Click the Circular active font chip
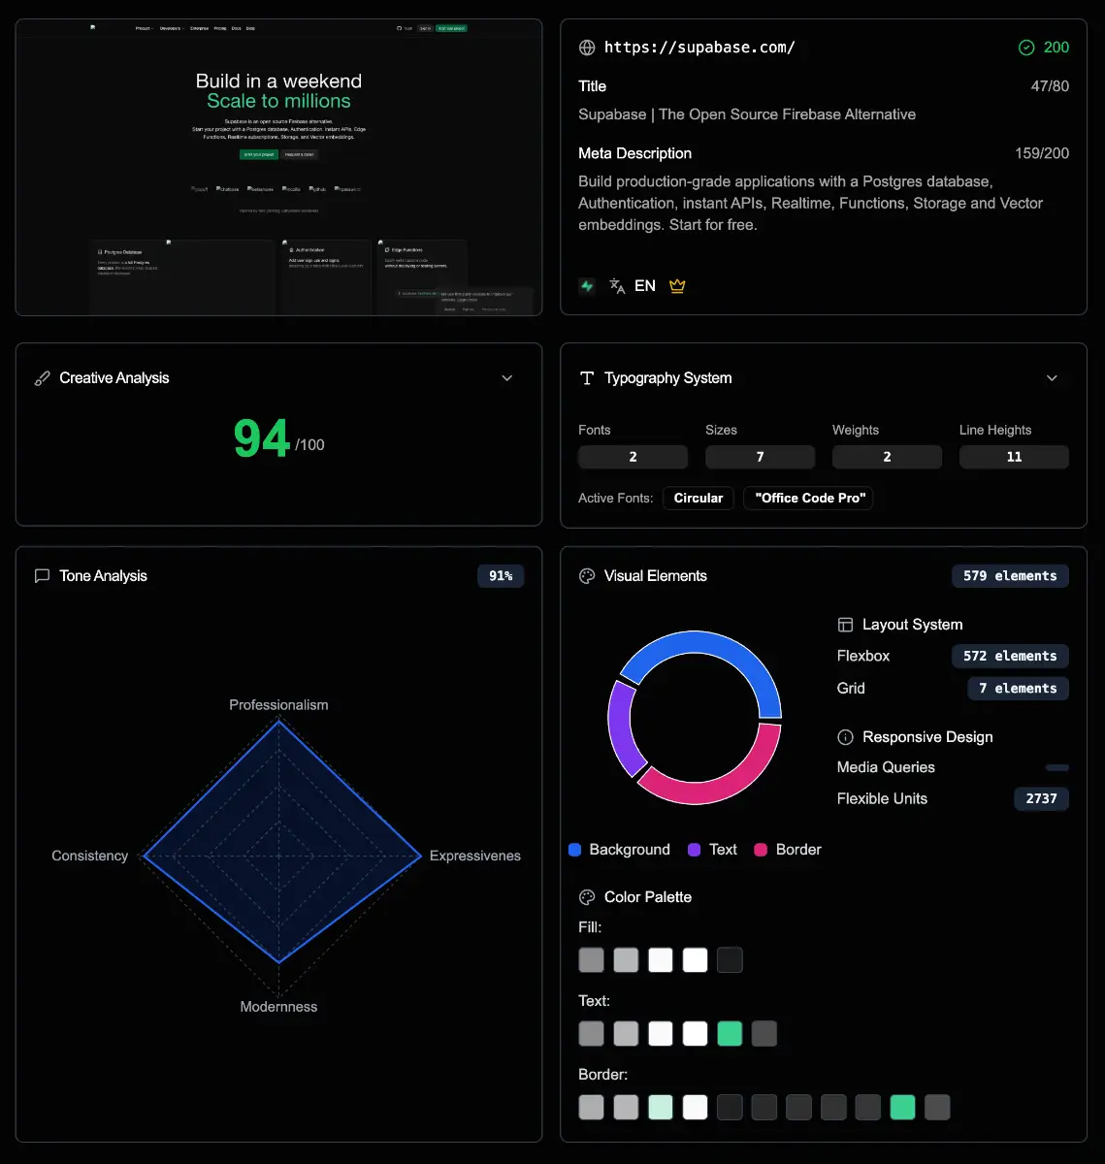Image resolution: width=1105 pixels, height=1164 pixels. click(698, 498)
